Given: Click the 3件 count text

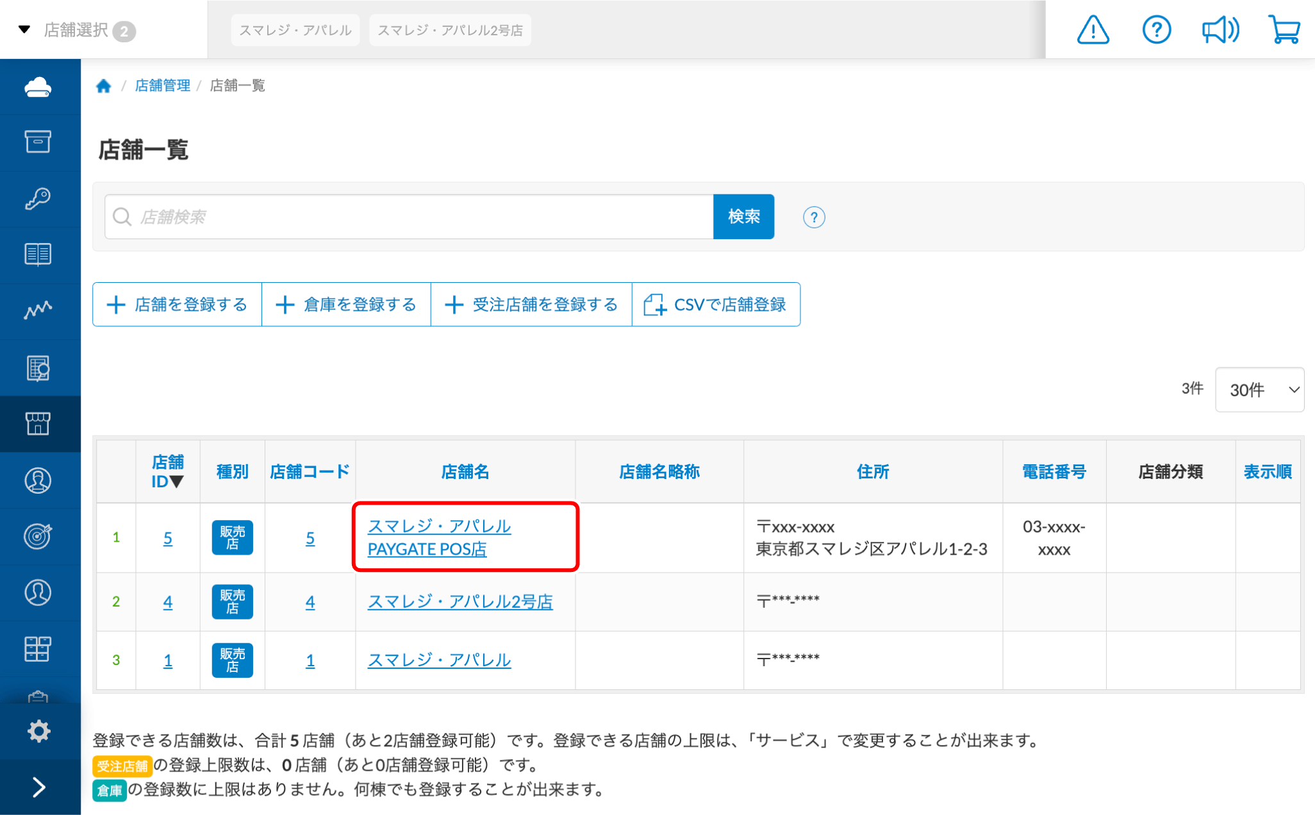Looking at the screenshot, I should 1192,389.
